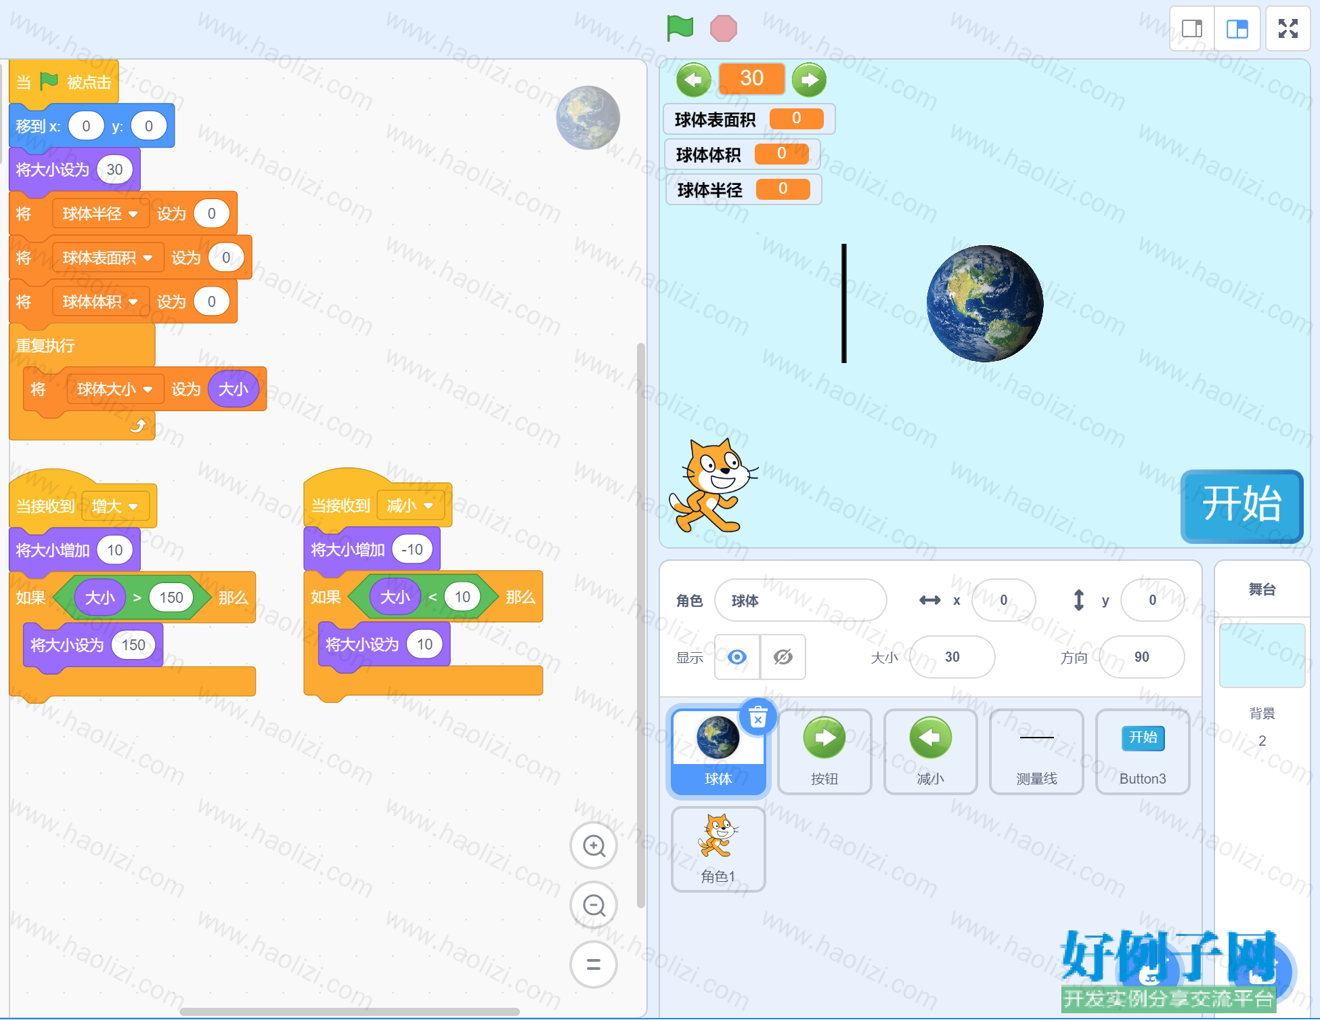
Task: Edit the 150 comparison value in 如果 block
Action: point(171,597)
